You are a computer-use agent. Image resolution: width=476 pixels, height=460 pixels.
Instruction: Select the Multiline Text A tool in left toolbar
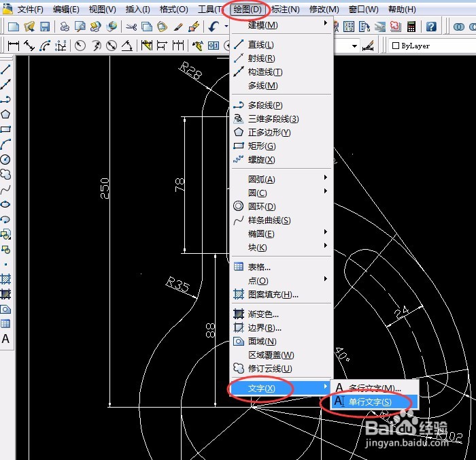(x=5, y=339)
